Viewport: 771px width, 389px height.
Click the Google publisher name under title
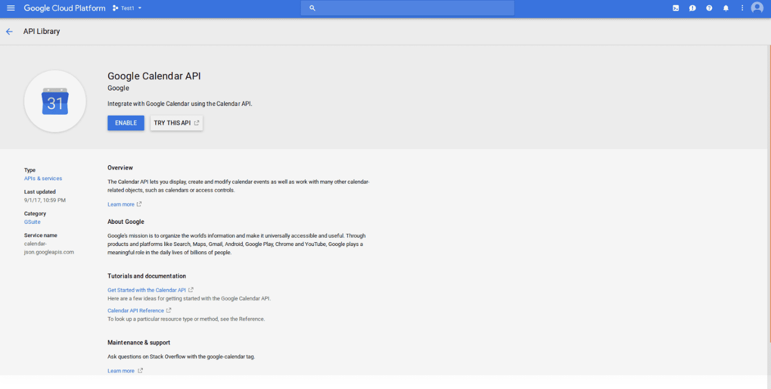119,88
